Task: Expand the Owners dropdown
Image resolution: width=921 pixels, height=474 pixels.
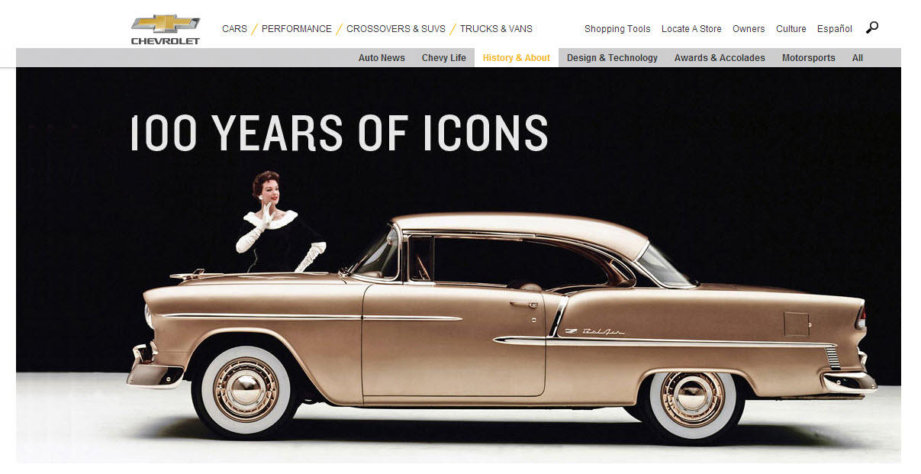Action: point(749,29)
